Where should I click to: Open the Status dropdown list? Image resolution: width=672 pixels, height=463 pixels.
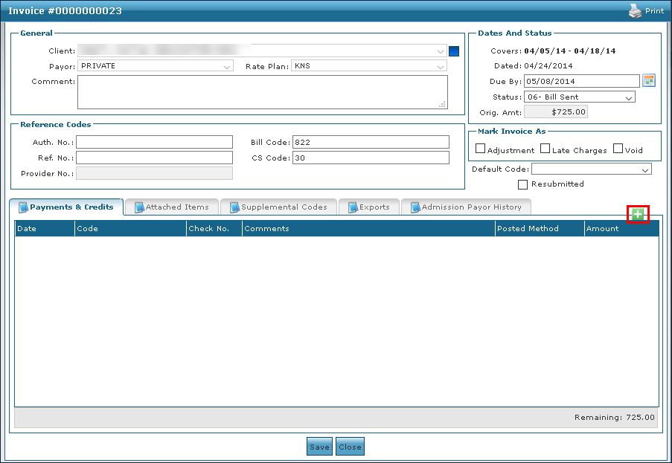coord(629,97)
